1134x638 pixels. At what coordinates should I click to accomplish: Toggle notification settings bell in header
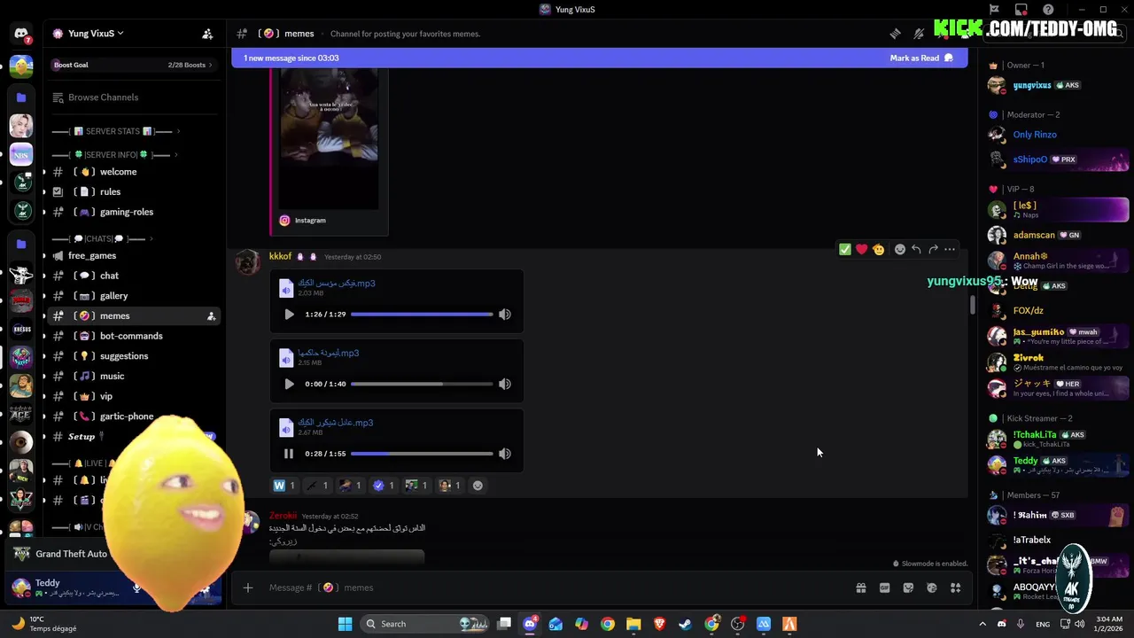click(x=919, y=34)
